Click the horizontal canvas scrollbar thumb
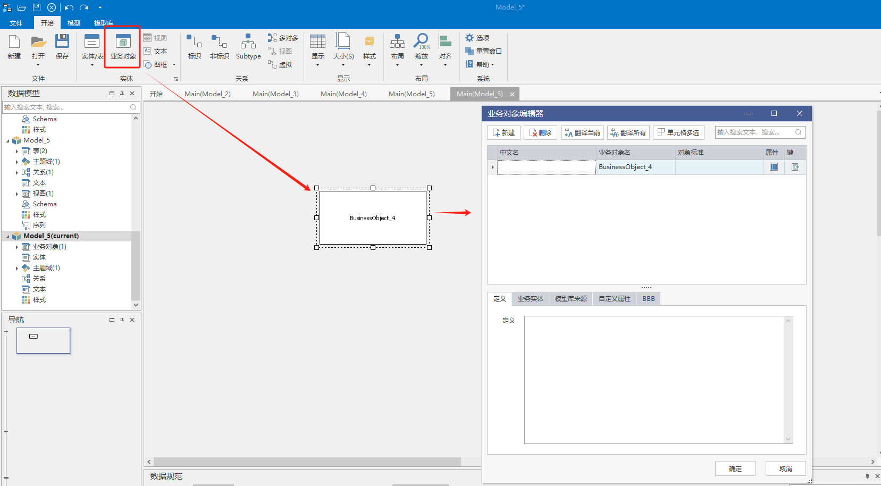This screenshot has height=486, width=881. pos(307,462)
